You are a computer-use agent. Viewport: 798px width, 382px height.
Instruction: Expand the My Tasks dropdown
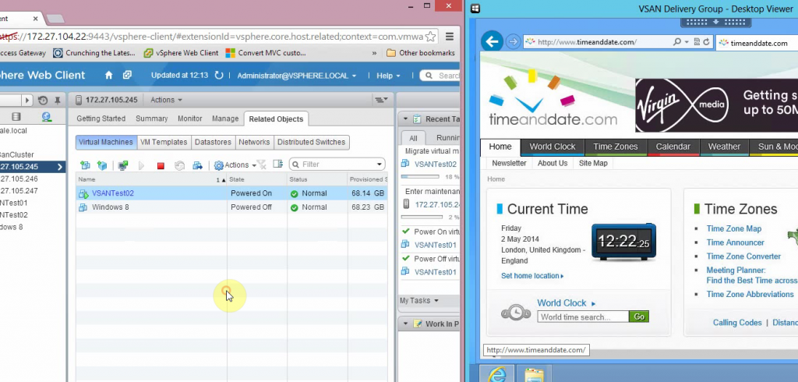418,300
